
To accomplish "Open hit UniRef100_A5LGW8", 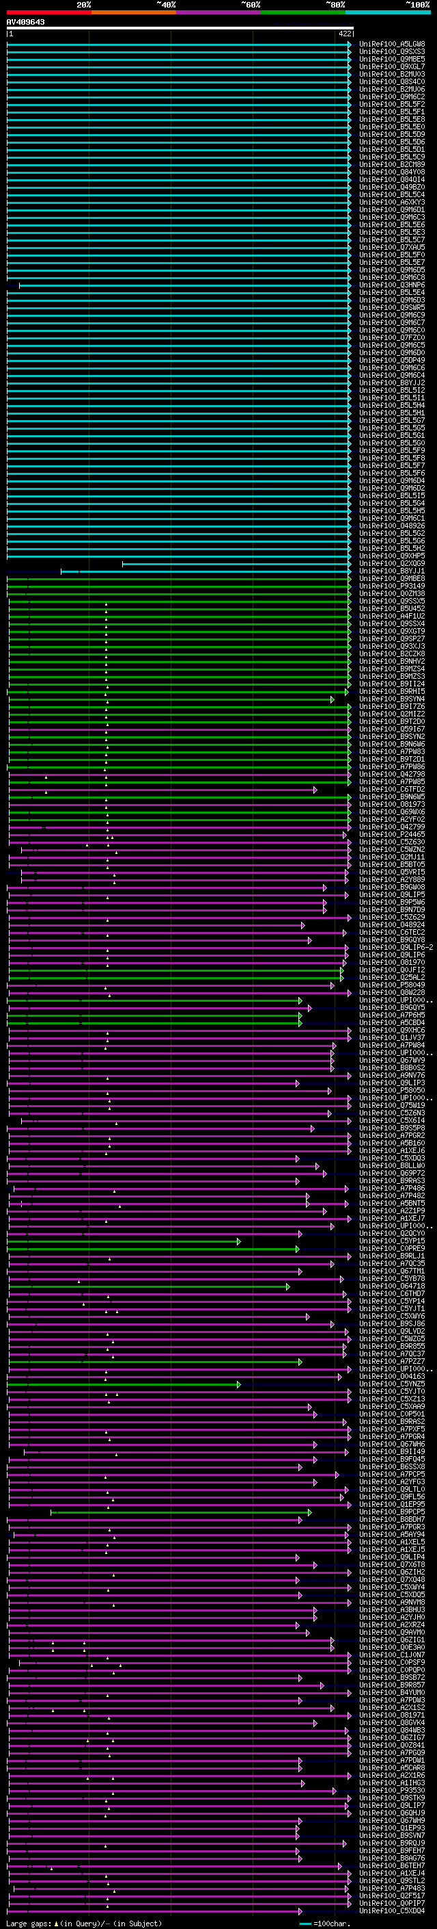I will pyautogui.click(x=392, y=44).
